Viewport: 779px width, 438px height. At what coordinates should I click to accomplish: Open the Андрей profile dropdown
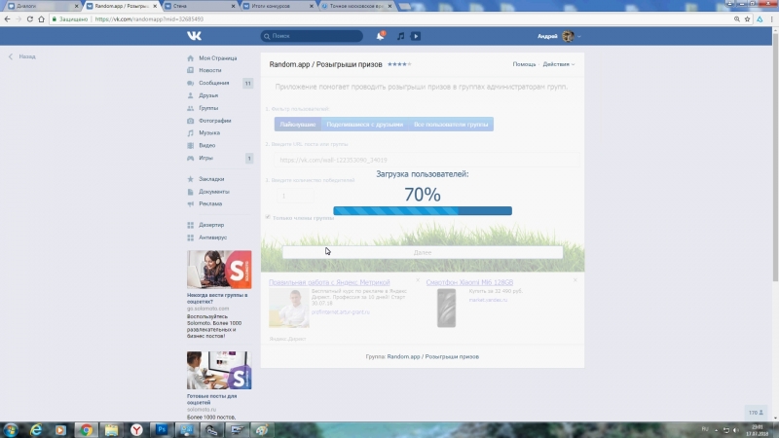coord(559,36)
